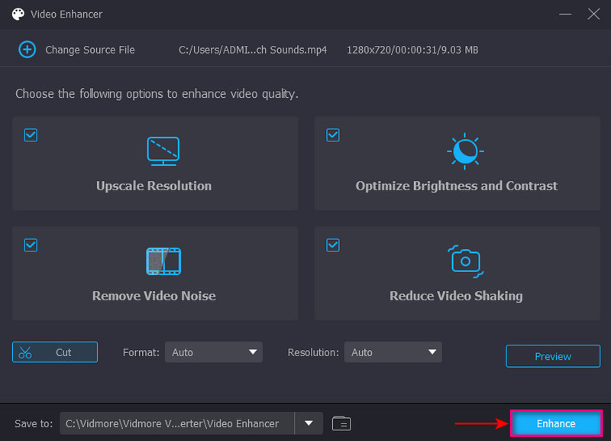Toggle the Remove Video Noise checkbox off
The height and width of the screenshot is (441, 611).
click(31, 245)
